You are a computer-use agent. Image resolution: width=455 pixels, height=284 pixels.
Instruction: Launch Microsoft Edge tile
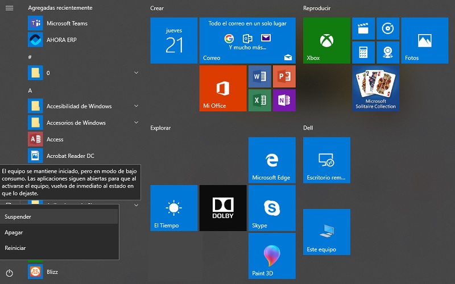pyautogui.click(x=272, y=160)
